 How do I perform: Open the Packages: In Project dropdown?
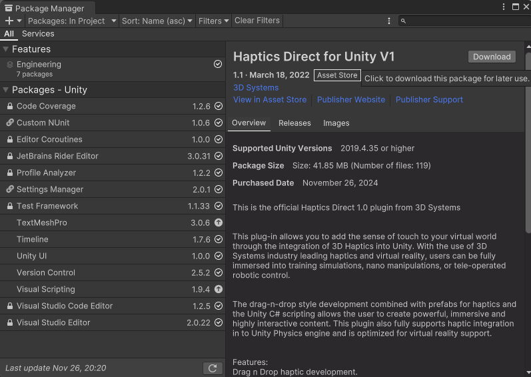point(72,21)
